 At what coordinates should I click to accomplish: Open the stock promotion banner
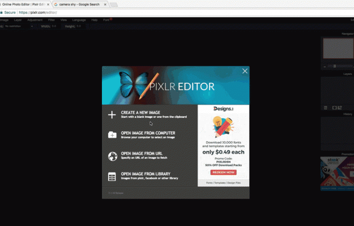(337, 174)
